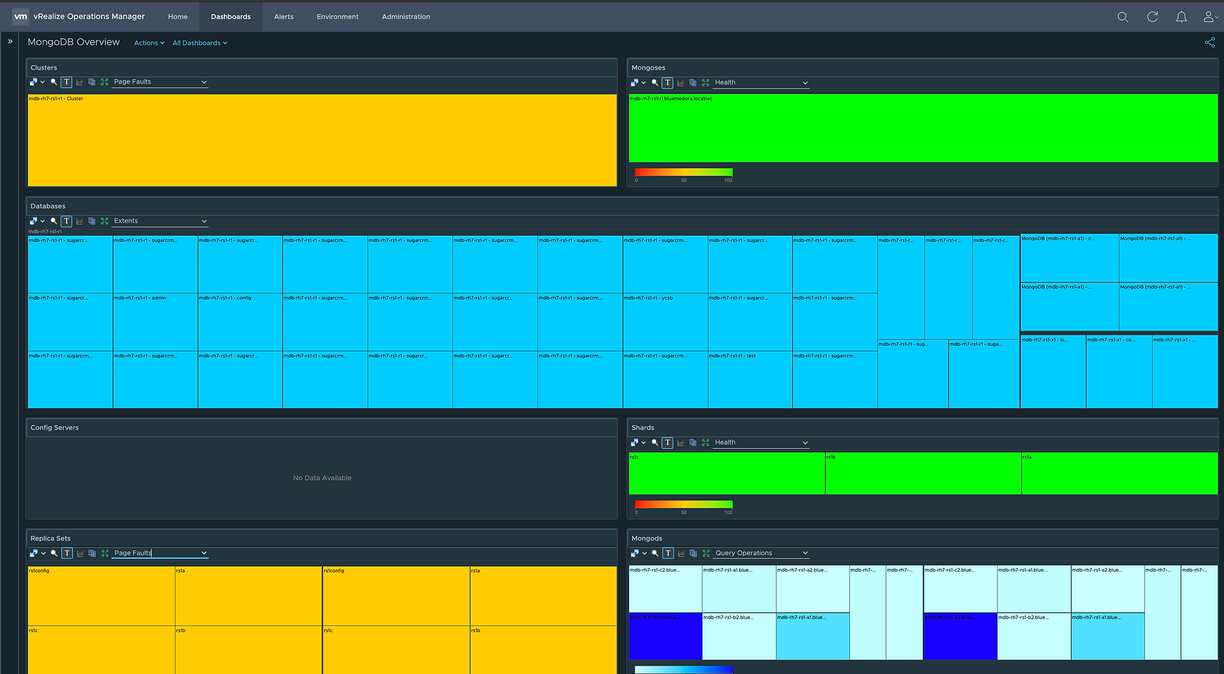Select the rs1b shard tile
Viewport: 1224px width, 674px height.
[923, 473]
